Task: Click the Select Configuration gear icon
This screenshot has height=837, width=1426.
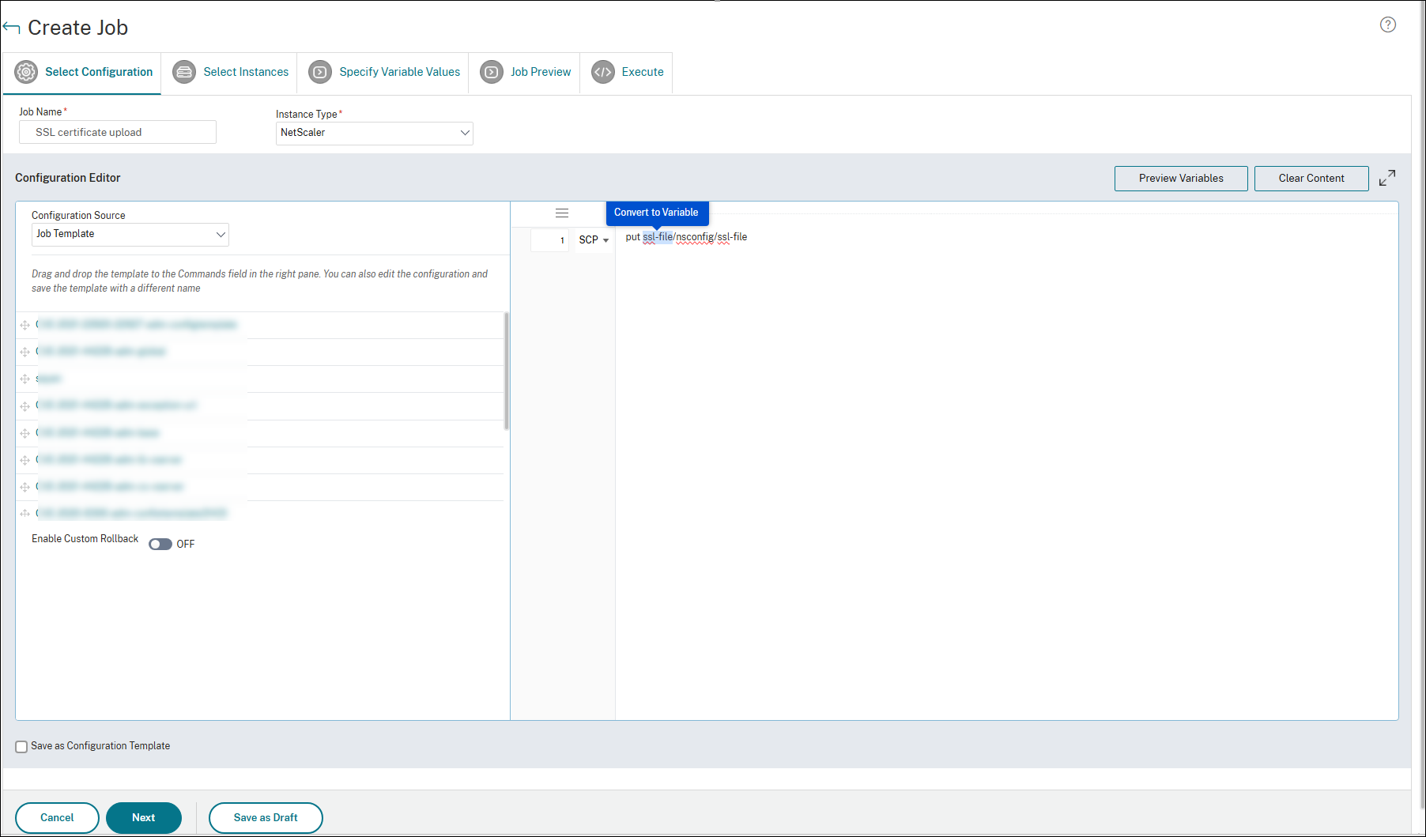Action: 26,72
